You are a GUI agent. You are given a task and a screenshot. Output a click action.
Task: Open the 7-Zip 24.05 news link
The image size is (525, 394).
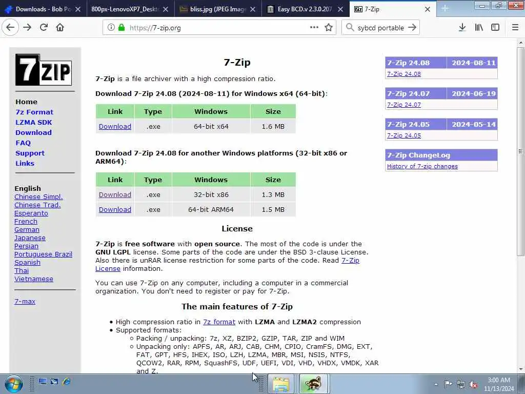tap(404, 135)
